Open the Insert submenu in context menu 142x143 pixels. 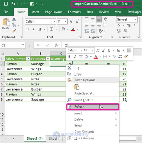93,113
